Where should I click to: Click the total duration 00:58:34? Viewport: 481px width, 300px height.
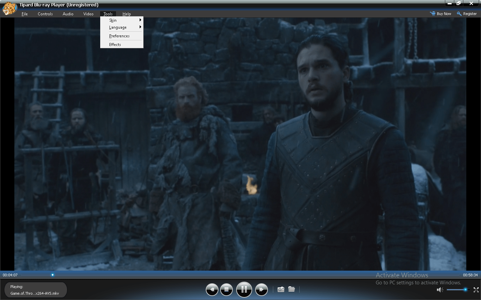pyautogui.click(x=470, y=275)
